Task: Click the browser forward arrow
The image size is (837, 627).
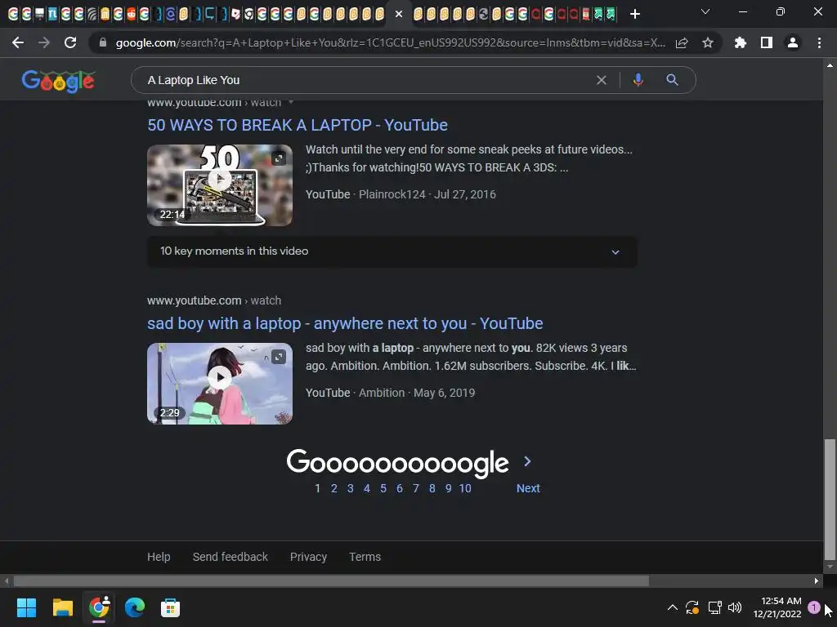Action: (44, 42)
